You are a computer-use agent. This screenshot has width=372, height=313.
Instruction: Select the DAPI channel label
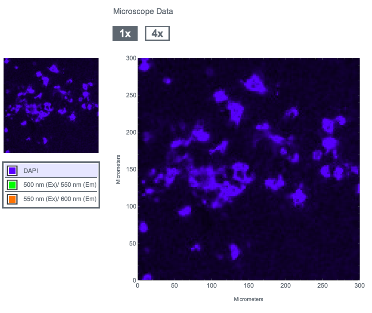point(32,171)
